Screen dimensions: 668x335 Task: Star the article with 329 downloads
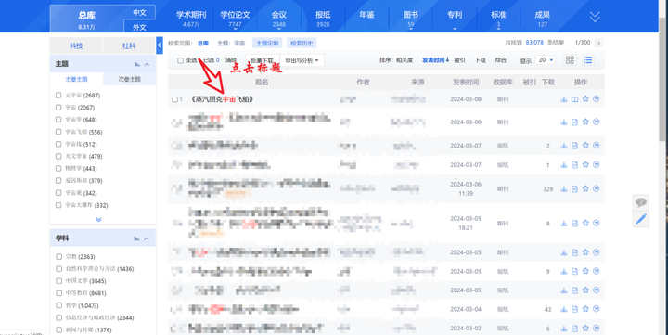pyautogui.click(x=585, y=188)
